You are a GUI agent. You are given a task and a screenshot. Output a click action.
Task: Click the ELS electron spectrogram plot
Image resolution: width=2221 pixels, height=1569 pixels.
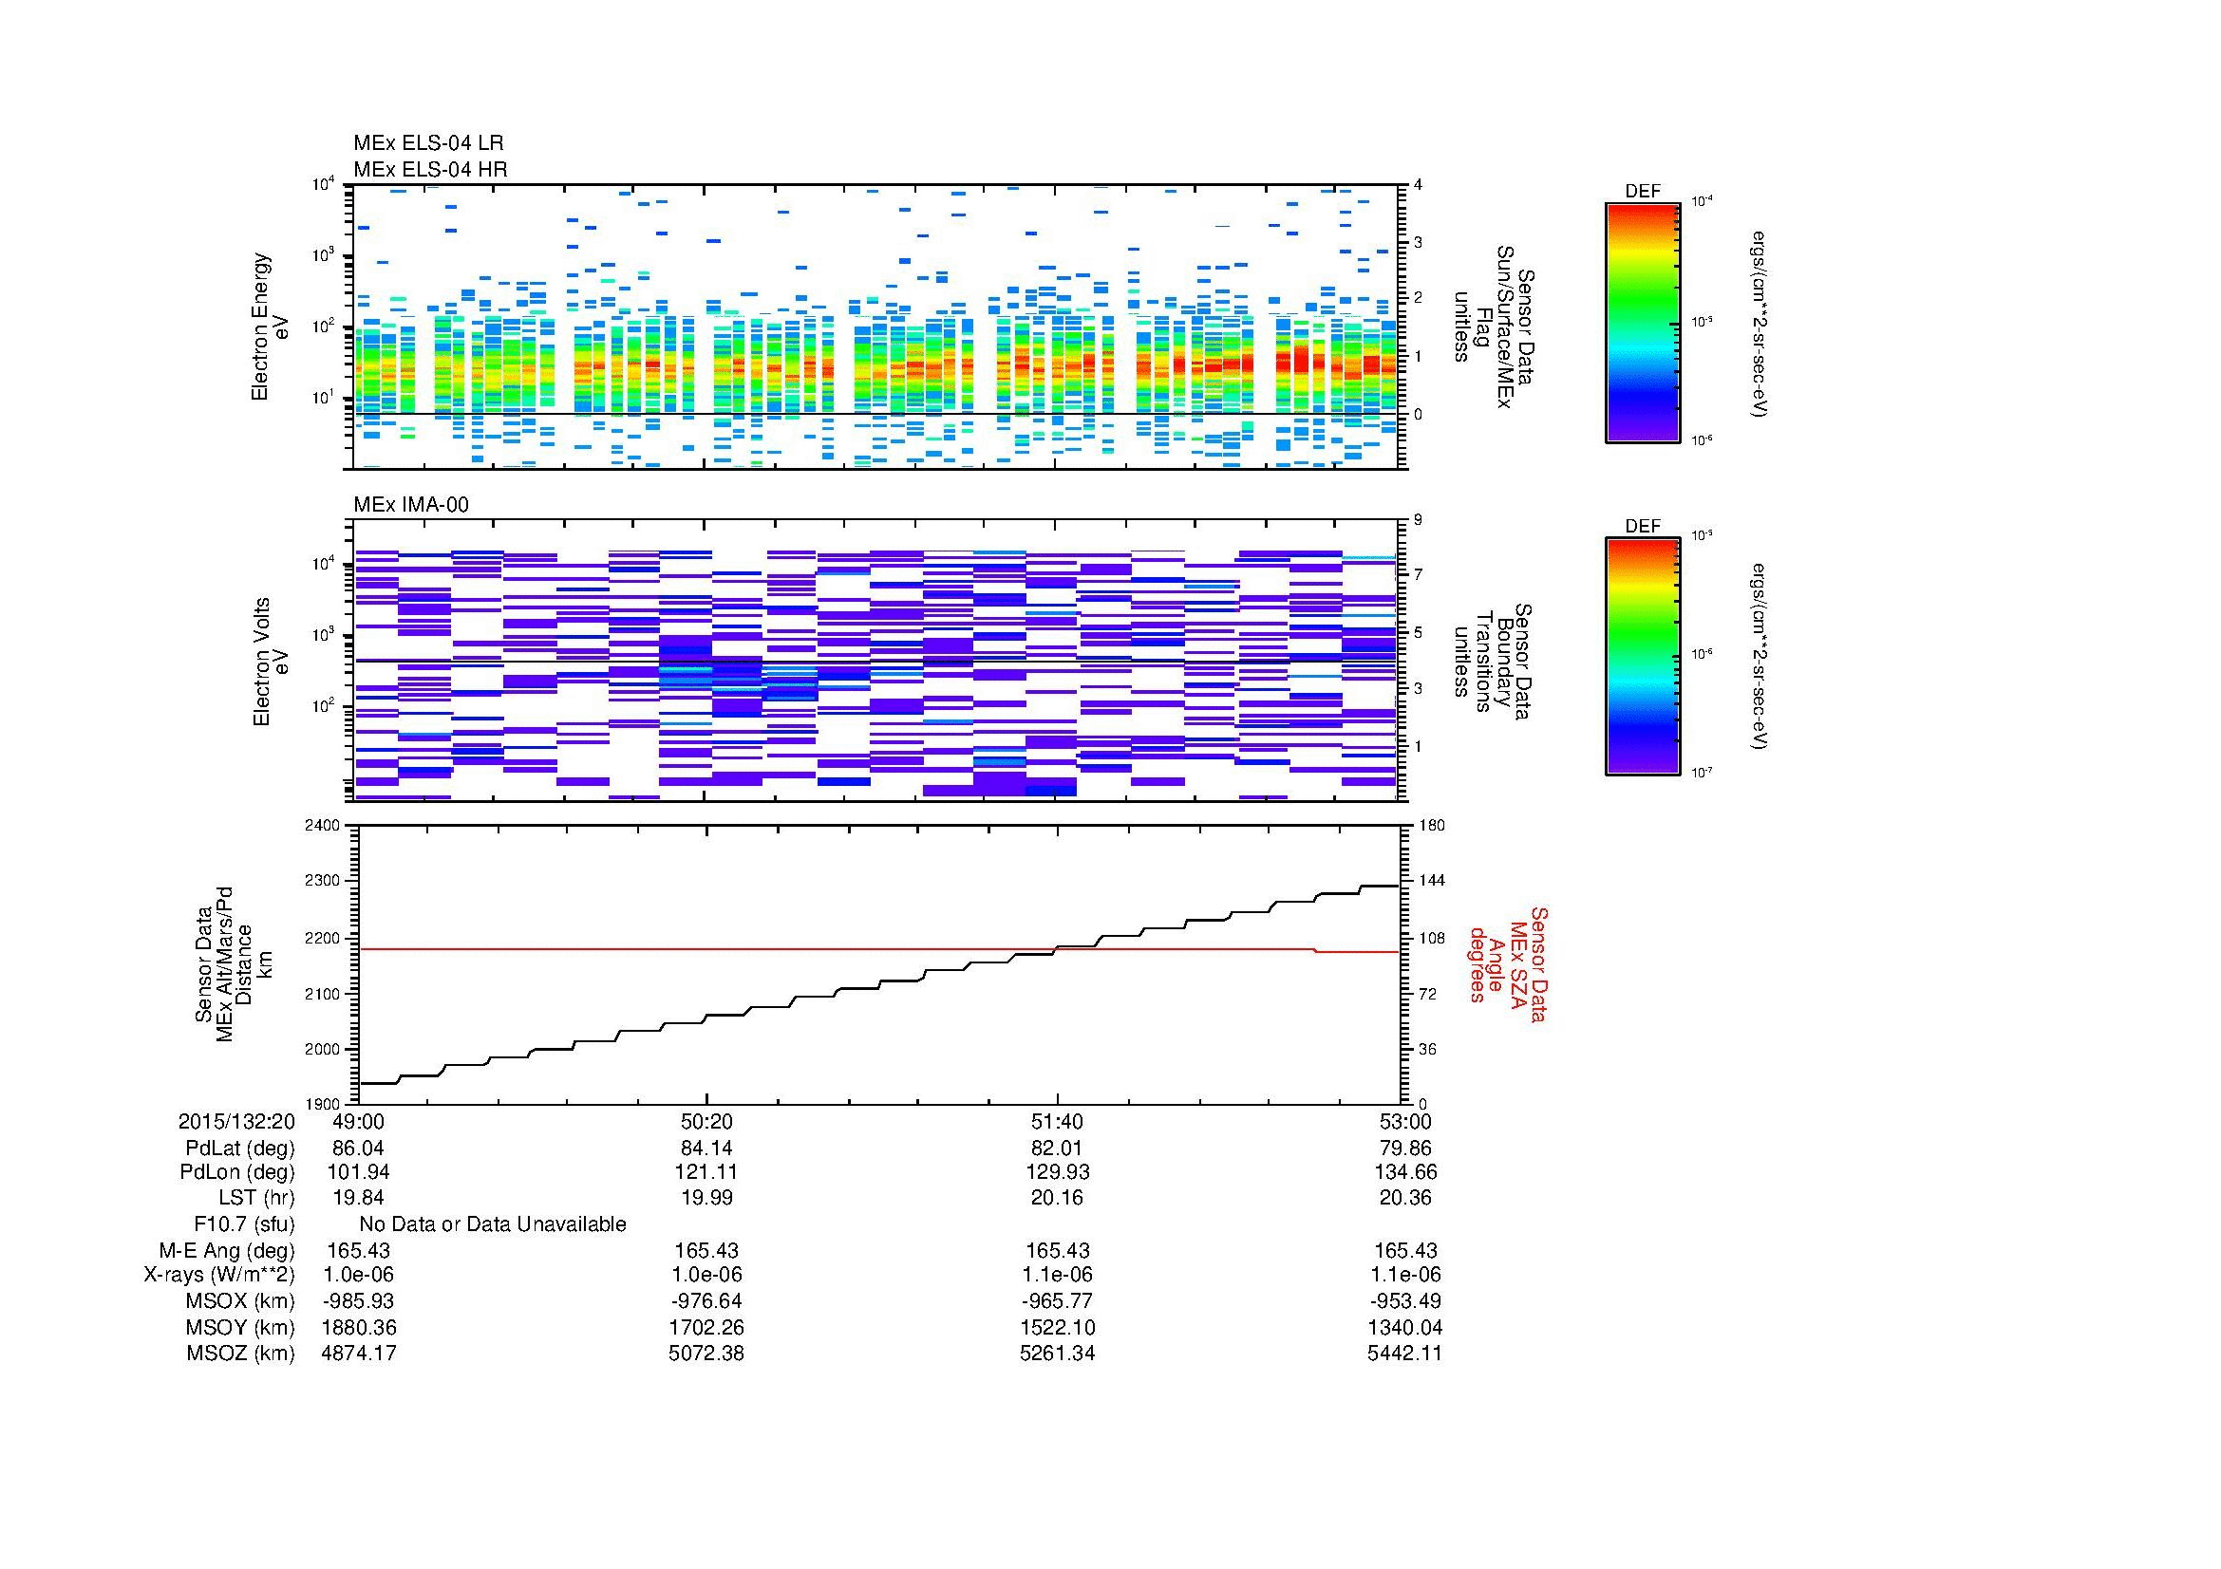tap(877, 327)
